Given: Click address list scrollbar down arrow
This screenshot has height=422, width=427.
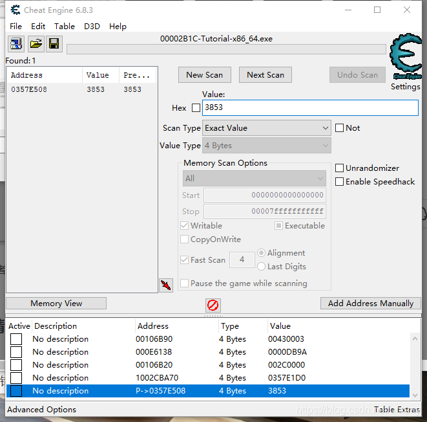Looking at the screenshot, I should coord(415,395).
